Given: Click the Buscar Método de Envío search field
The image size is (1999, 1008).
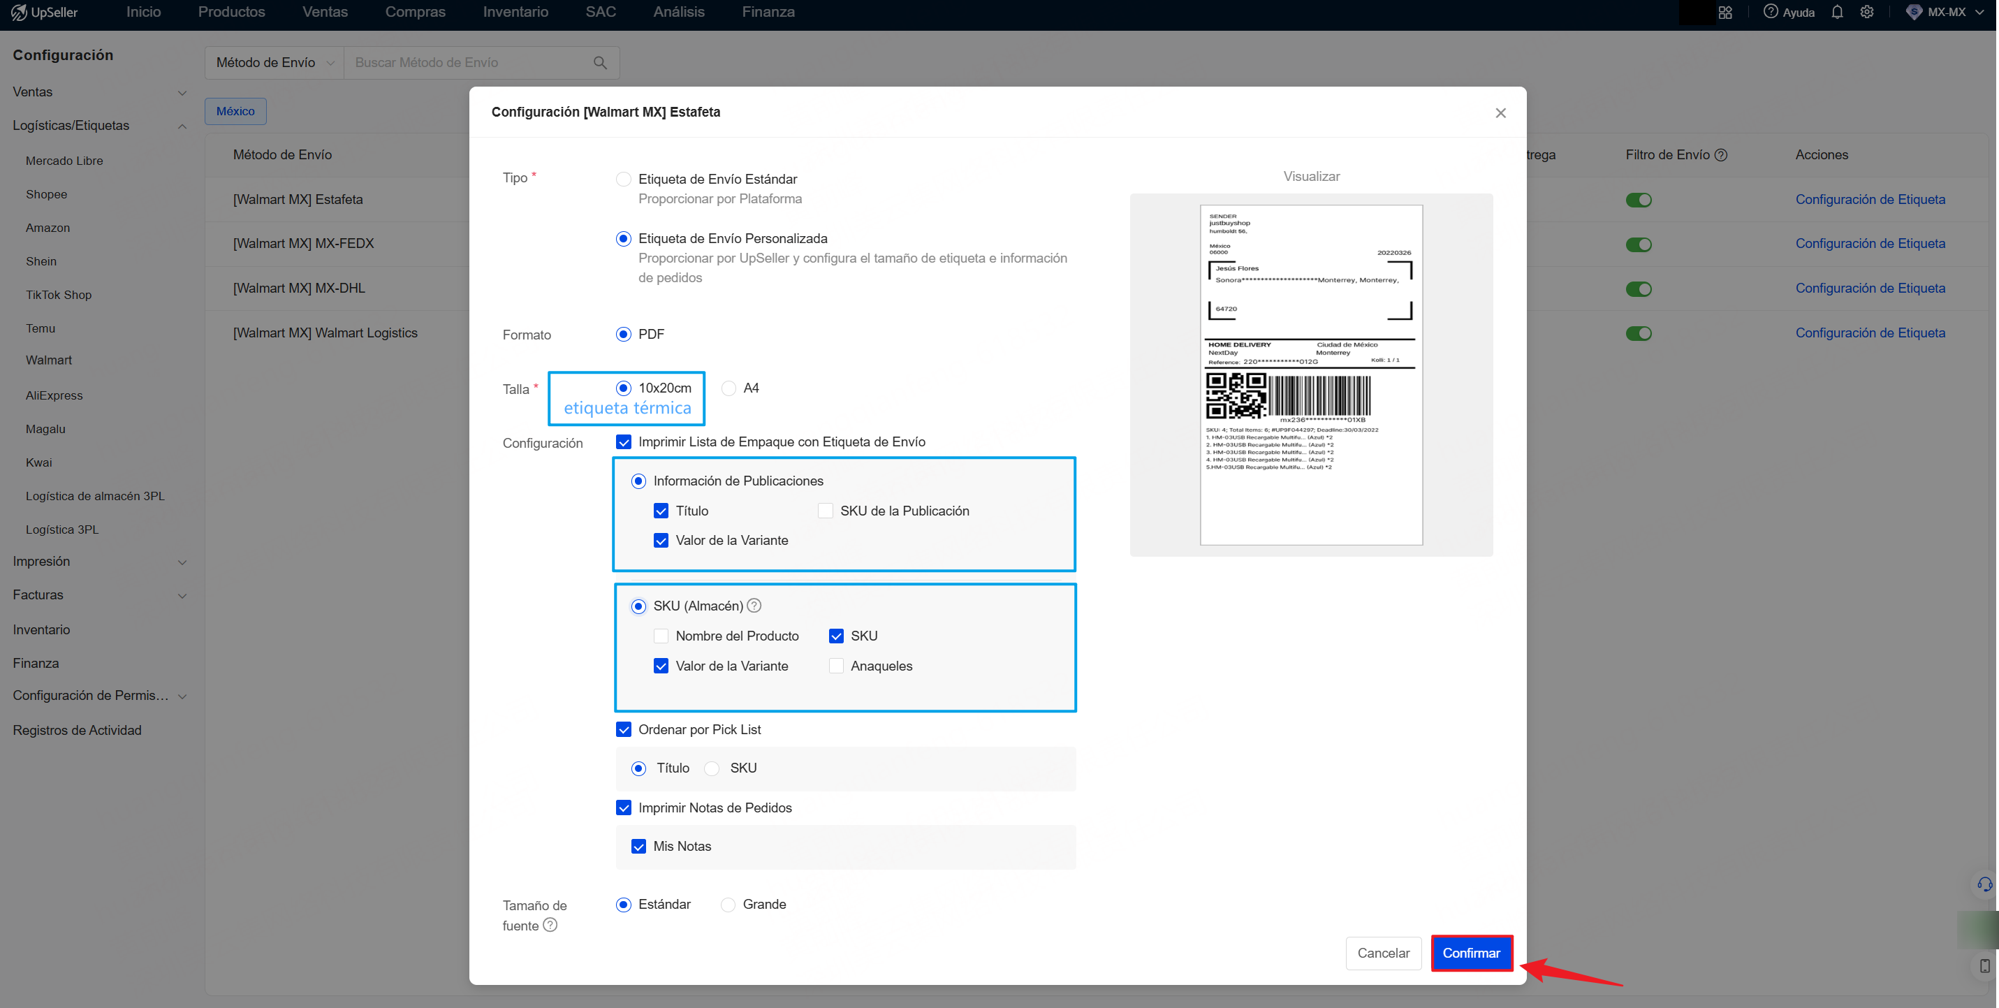Looking at the screenshot, I should click(x=466, y=62).
